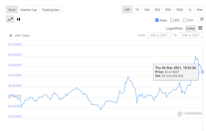Choose the Max time range
This screenshot has width=206, height=131.
pyautogui.click(x=200, y=9)
